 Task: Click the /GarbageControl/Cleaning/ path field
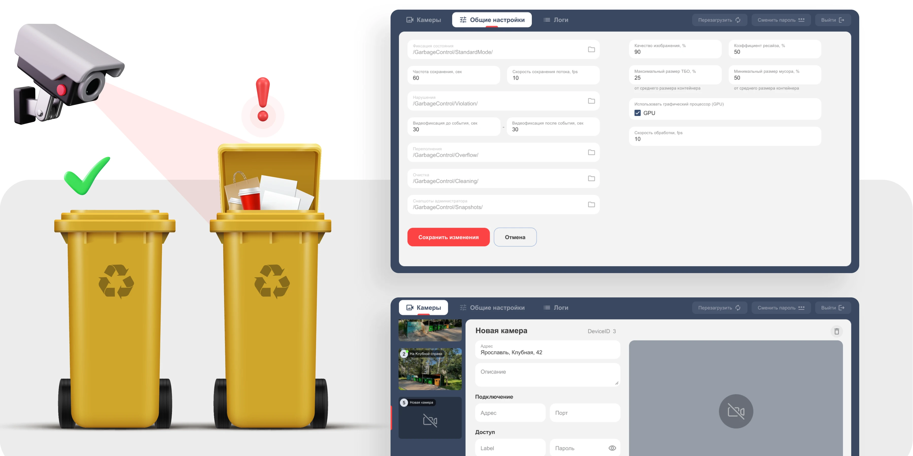point(504,178)
